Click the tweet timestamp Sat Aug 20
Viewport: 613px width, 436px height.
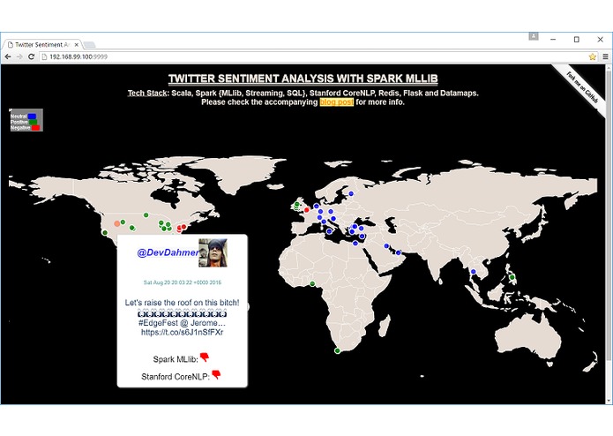tap(183, 282)
